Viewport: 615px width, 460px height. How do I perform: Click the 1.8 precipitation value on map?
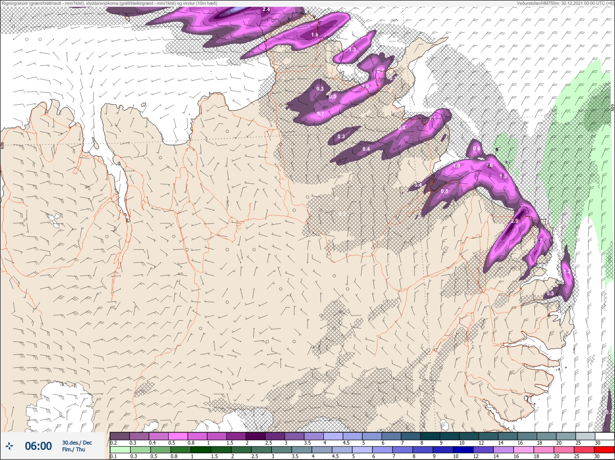click(315, 35)
